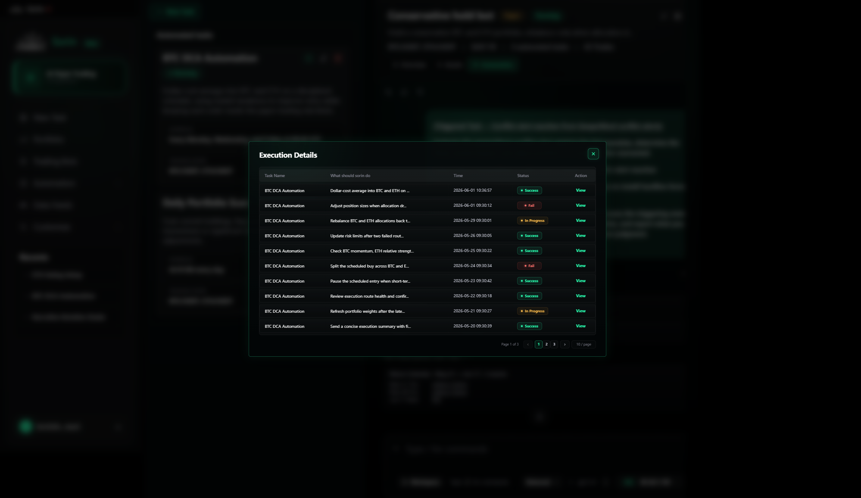Click the Time column header
861x498 pixels.
458,176
